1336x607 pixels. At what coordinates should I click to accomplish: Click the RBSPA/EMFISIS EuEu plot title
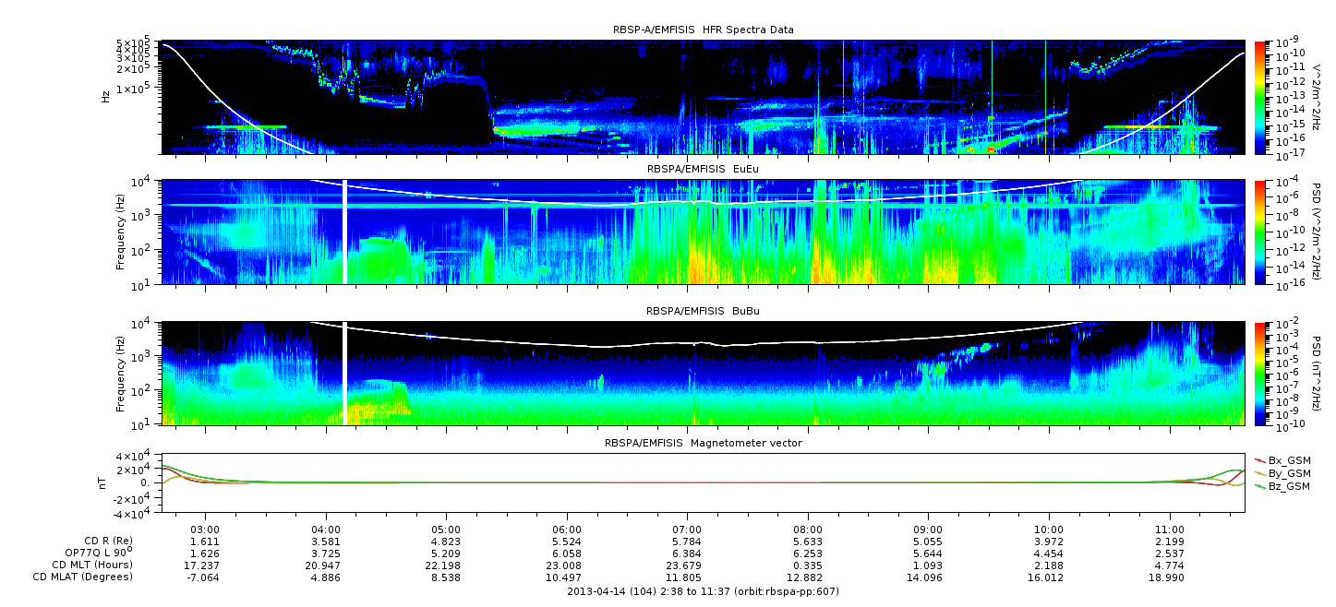click(703, 170)
